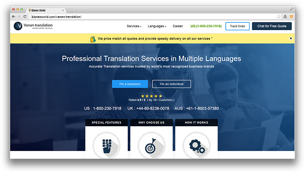
Task: Open the Career page link
Action: pyautogui.click(x=178, y=26)
